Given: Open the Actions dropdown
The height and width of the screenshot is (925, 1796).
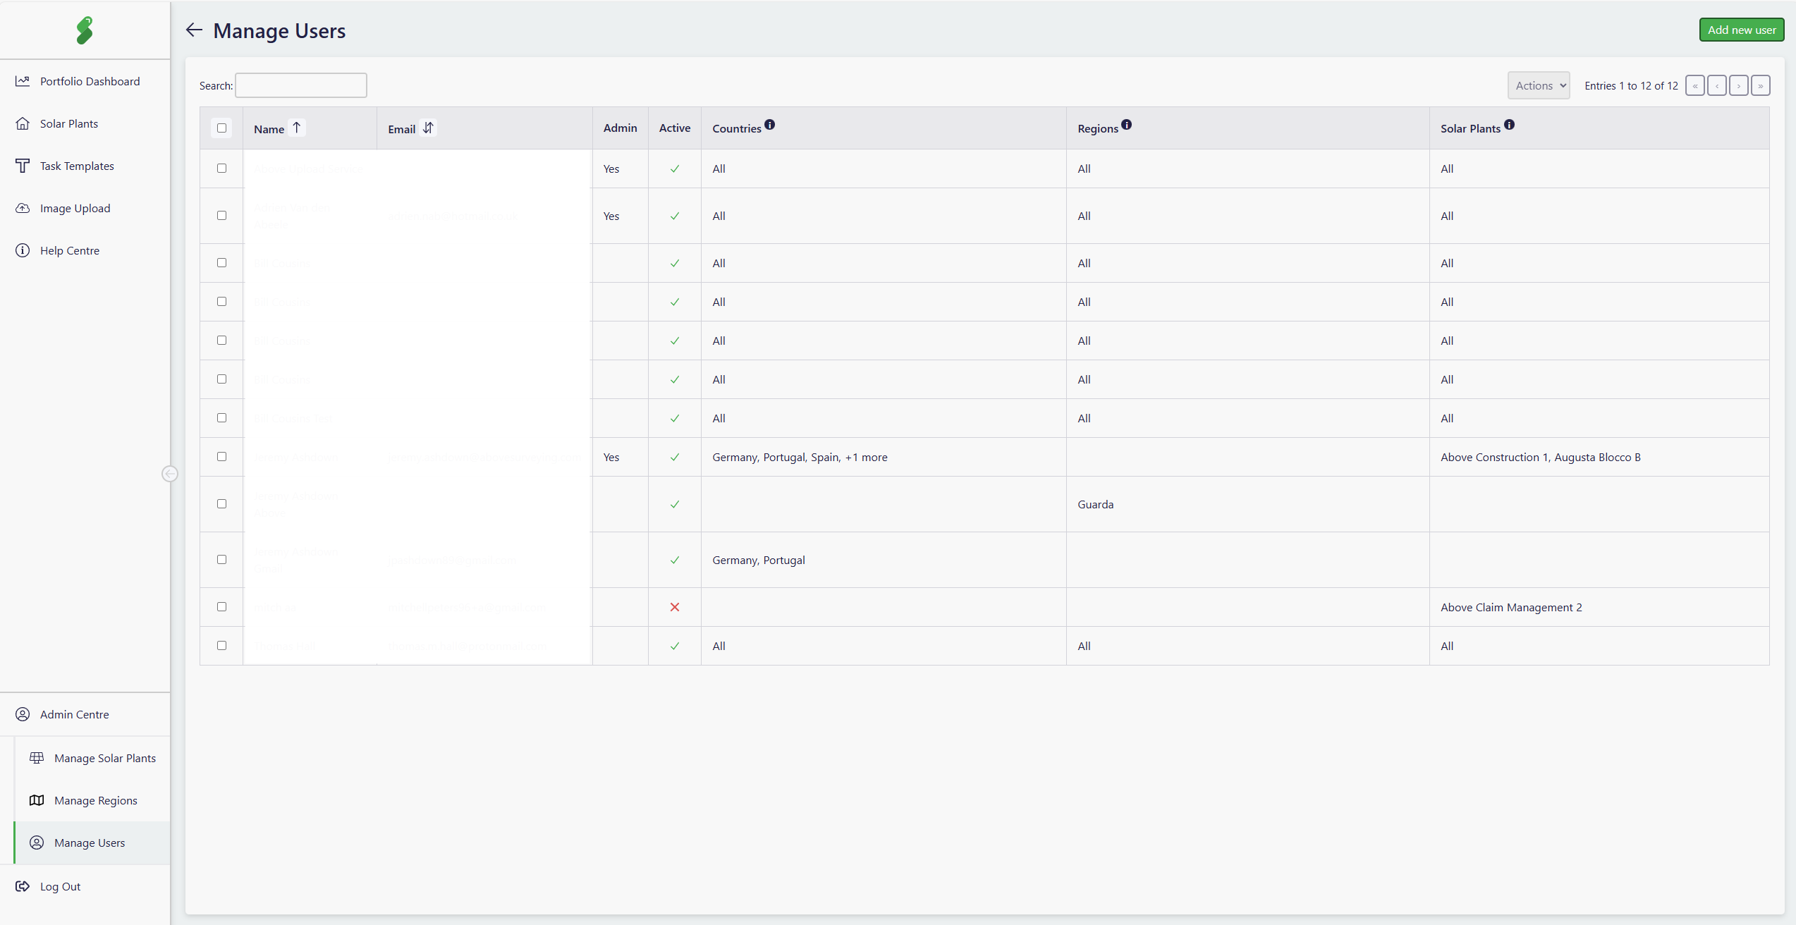Looking at the screenshot, I should (x=1539, y=86).
